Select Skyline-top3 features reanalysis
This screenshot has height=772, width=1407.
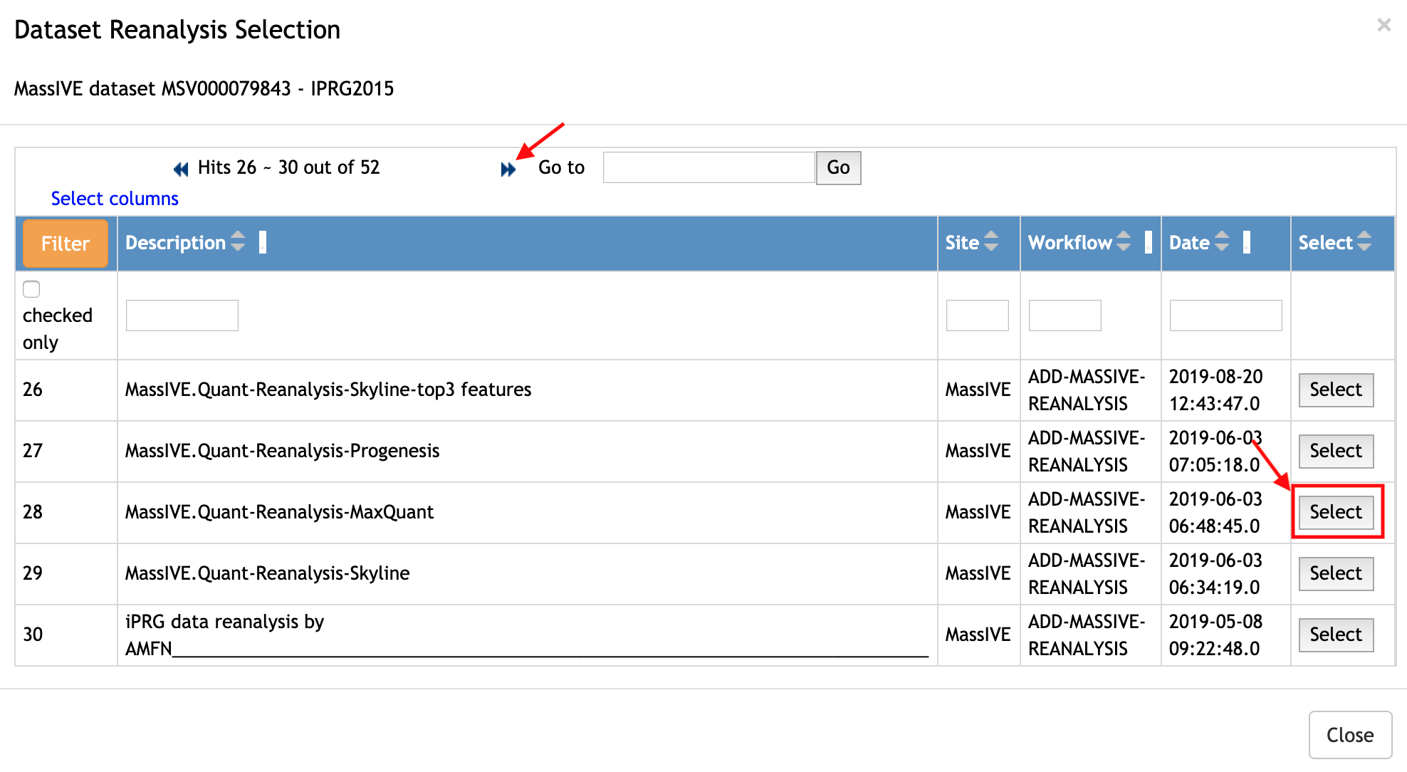pyautogui.click(x=1336, y=390)
